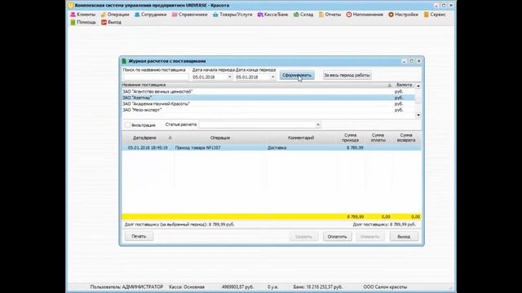Click the Оплатить button
Screen dimensions: 522x293
tap(337, 237)
